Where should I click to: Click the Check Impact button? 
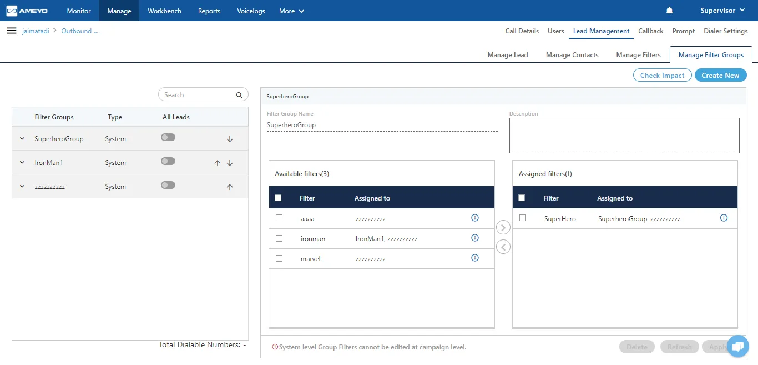[x=663, y=76]
